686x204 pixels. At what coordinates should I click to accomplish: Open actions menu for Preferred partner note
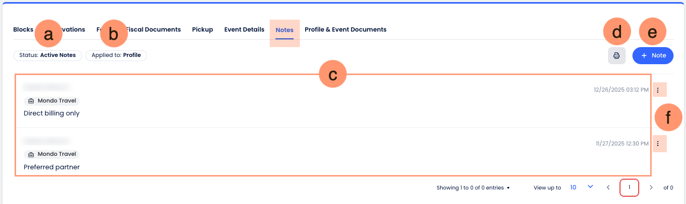coord(657,143)
